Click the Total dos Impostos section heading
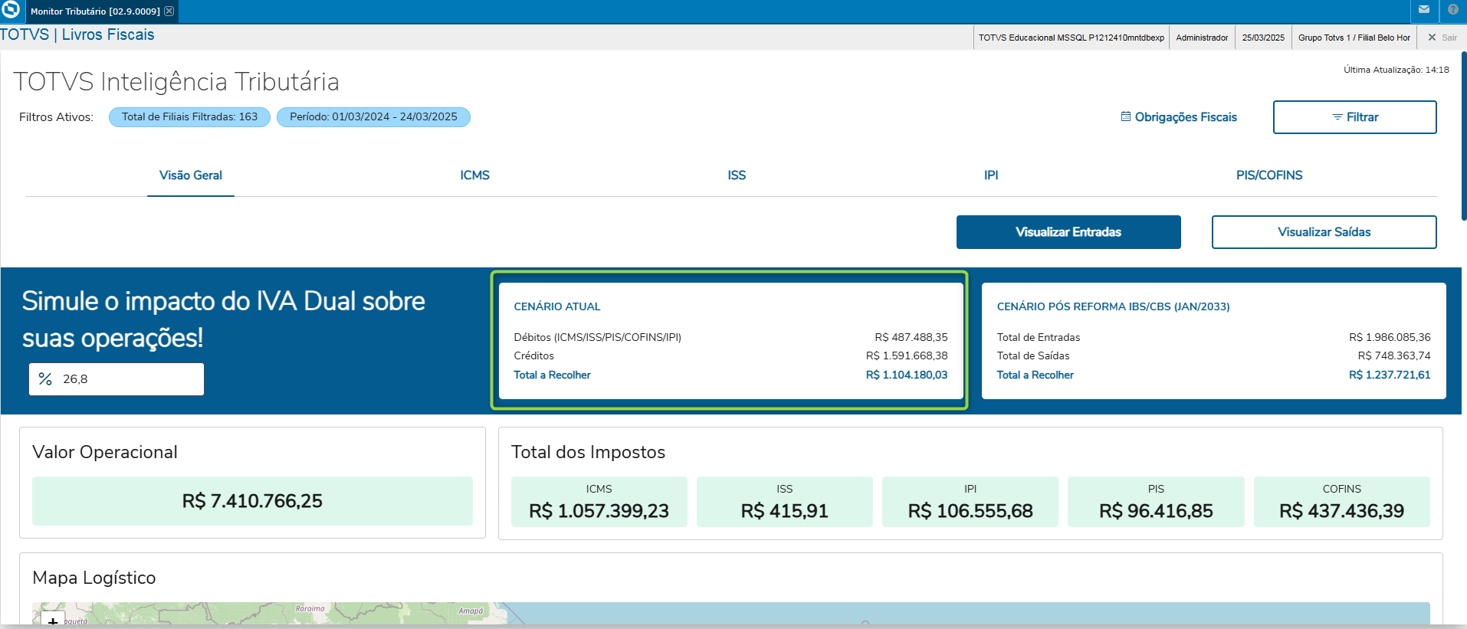Viewport: 1467px width, 629px height. [x=588, y=452]
